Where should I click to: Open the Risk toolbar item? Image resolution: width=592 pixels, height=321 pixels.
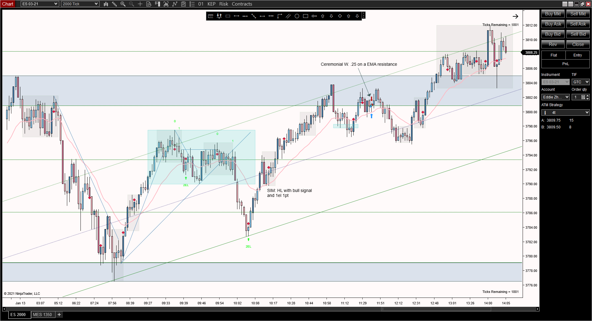point(224,4)
